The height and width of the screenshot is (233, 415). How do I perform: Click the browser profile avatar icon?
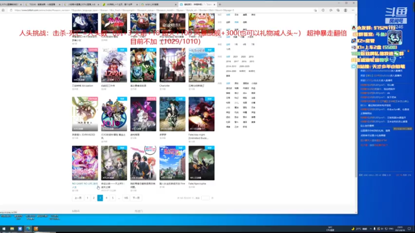point(345,10)
